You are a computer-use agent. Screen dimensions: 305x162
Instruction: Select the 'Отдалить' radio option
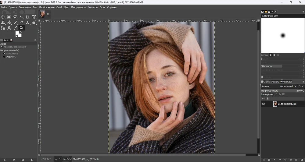pos(4,57)
